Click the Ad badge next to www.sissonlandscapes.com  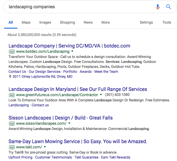point(12,124)
